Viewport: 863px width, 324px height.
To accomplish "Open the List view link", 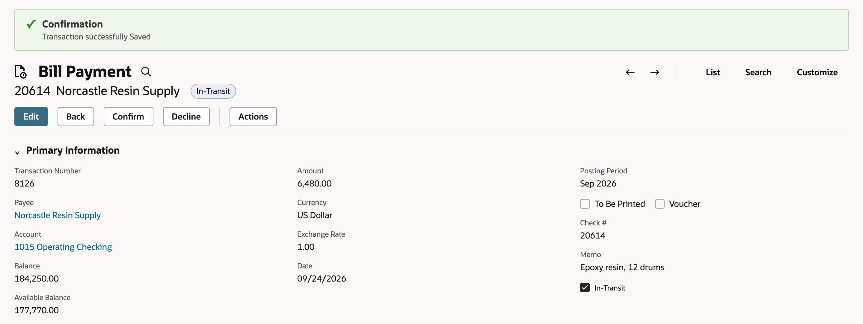I will point(713,73).
